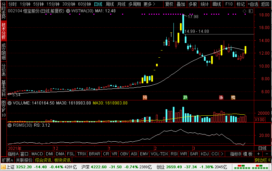Viewport: 272px width, 171px height.
Task: Expand the 更多 timeframe options
Action: pyautogui.click(x=149, y=4)
